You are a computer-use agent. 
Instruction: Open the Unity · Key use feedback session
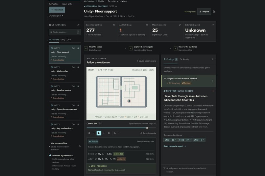(x=65, y=130)
